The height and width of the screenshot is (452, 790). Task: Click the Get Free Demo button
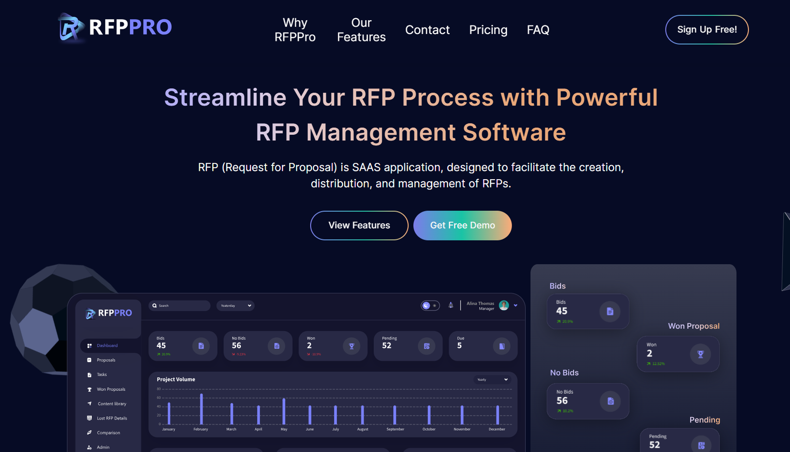[x=462, y=226]
